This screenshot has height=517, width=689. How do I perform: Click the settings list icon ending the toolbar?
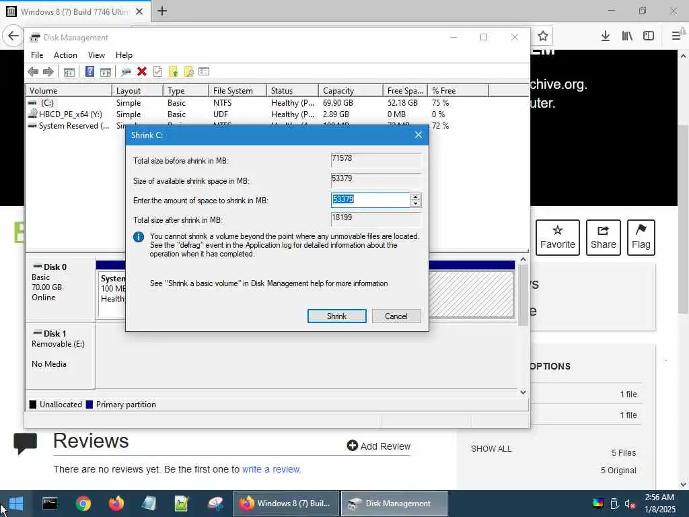tap(204, 71)
